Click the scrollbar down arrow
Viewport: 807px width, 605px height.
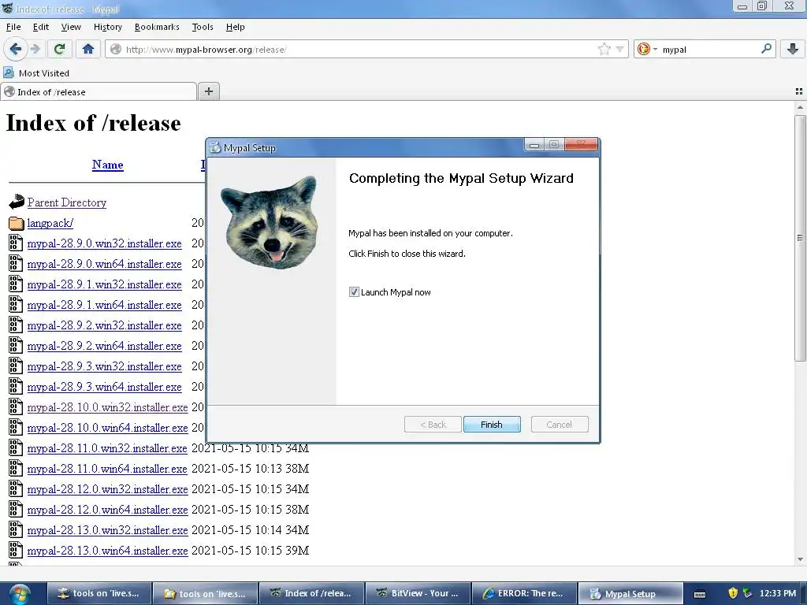(x=800, y=559)
